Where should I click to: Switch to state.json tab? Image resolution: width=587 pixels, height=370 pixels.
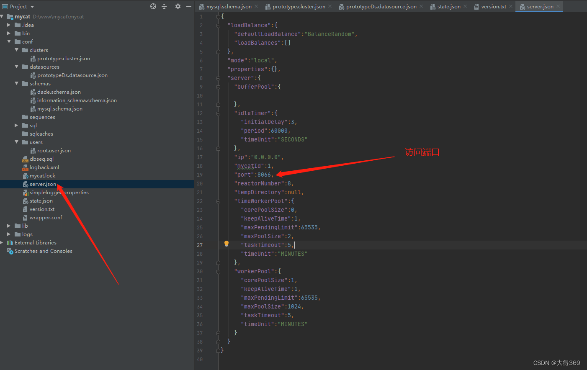coord(449,6)
